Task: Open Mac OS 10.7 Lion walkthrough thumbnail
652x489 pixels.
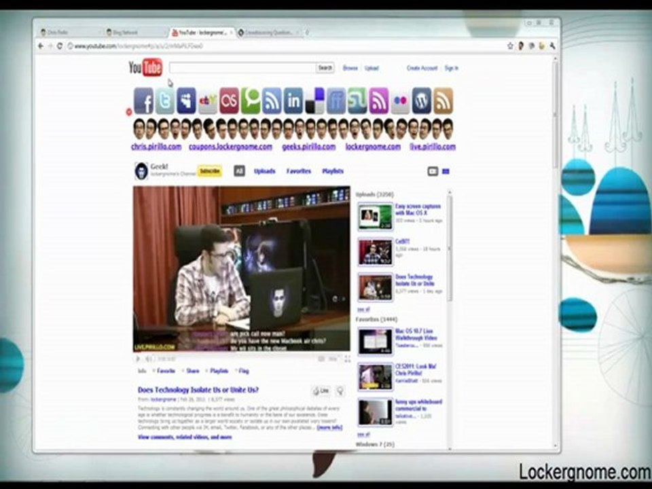Action: point(375,342)
